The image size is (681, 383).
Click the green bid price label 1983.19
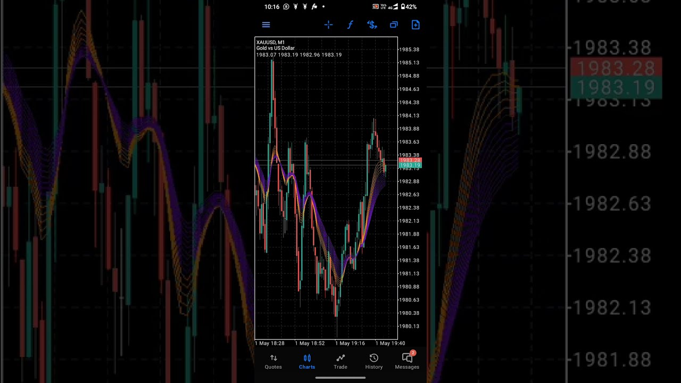[410, 165]
